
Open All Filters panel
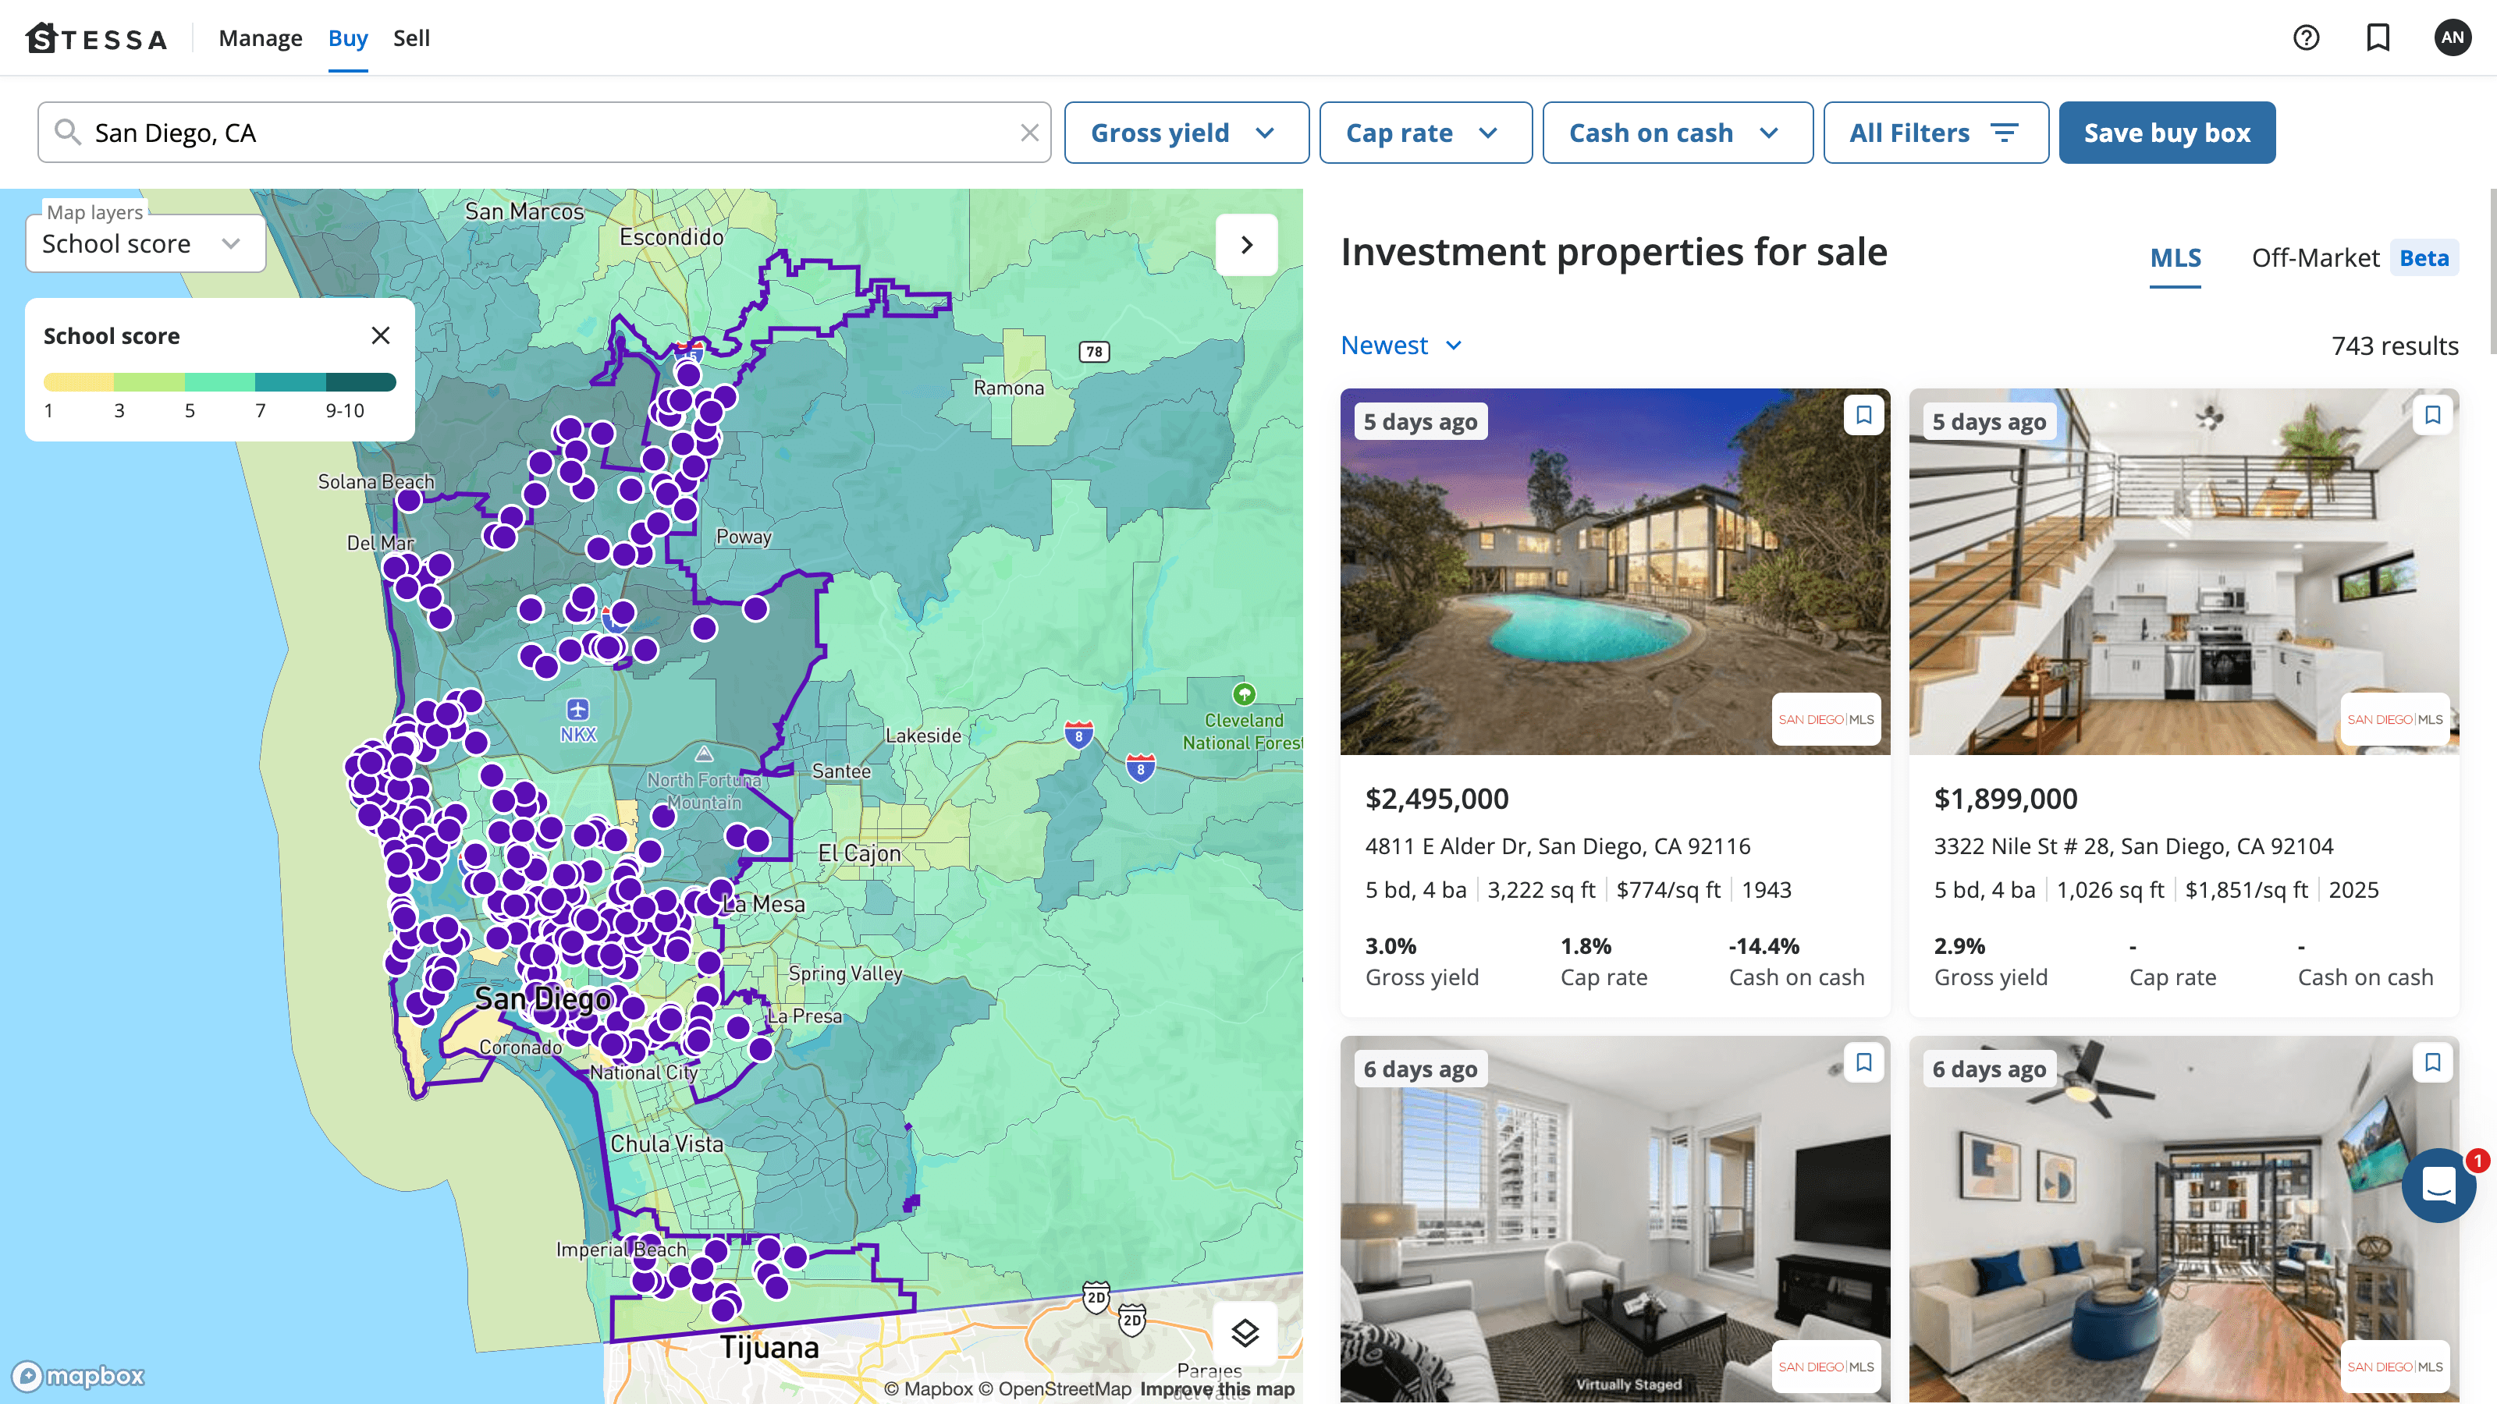pos(1935,133)
